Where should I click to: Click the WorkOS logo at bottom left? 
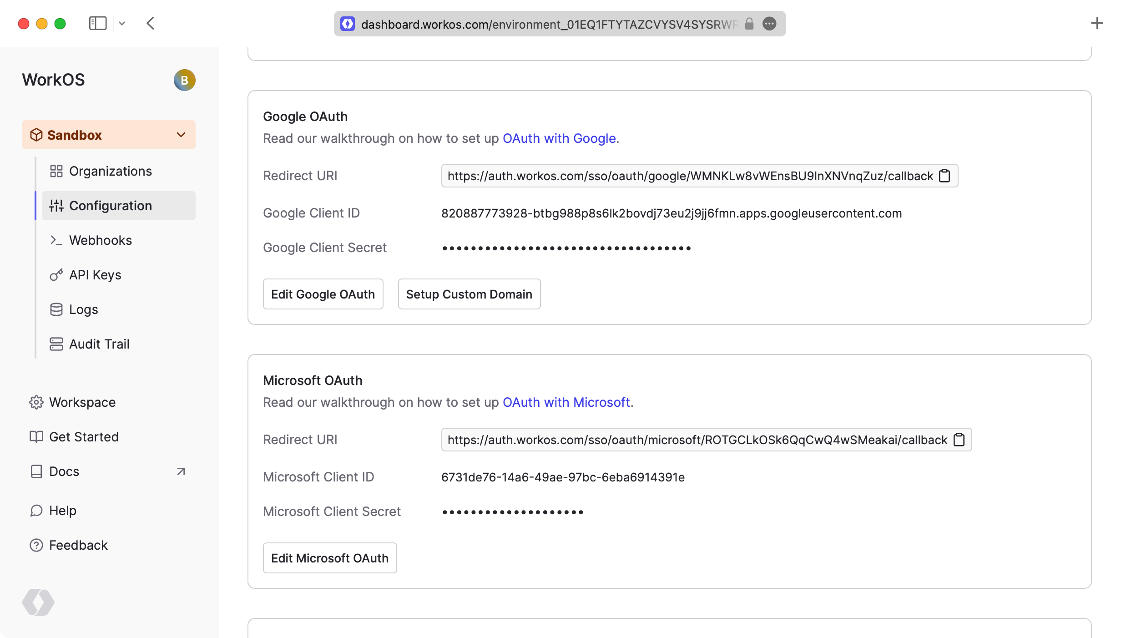point(38,602)
